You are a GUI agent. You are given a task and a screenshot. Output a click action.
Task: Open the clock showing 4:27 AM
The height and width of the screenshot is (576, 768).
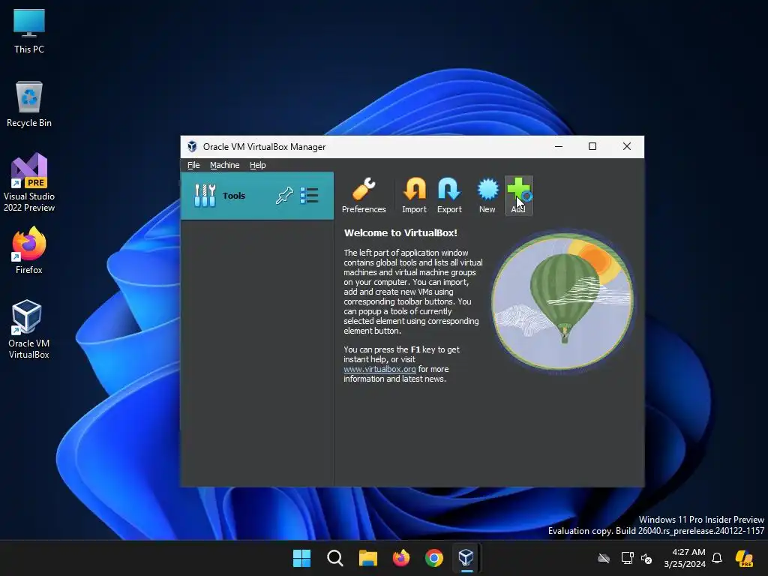(x=685, y=558)
